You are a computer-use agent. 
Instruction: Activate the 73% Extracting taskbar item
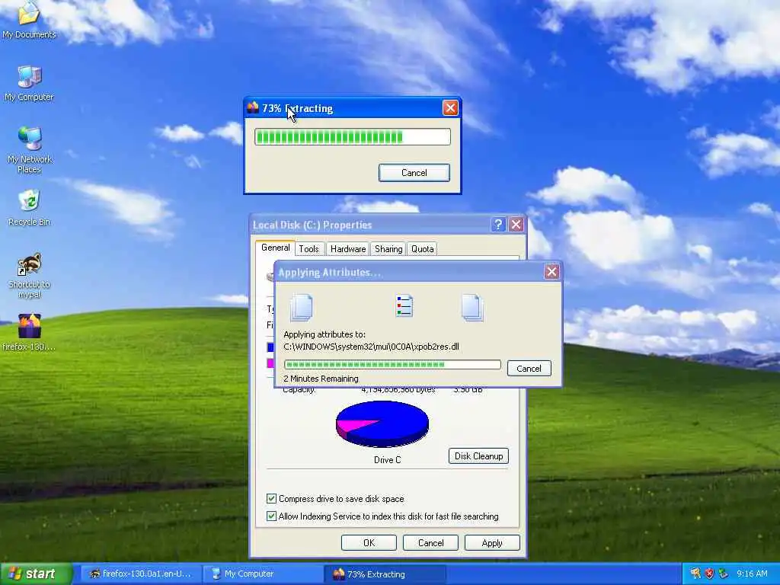coord(384,574)
